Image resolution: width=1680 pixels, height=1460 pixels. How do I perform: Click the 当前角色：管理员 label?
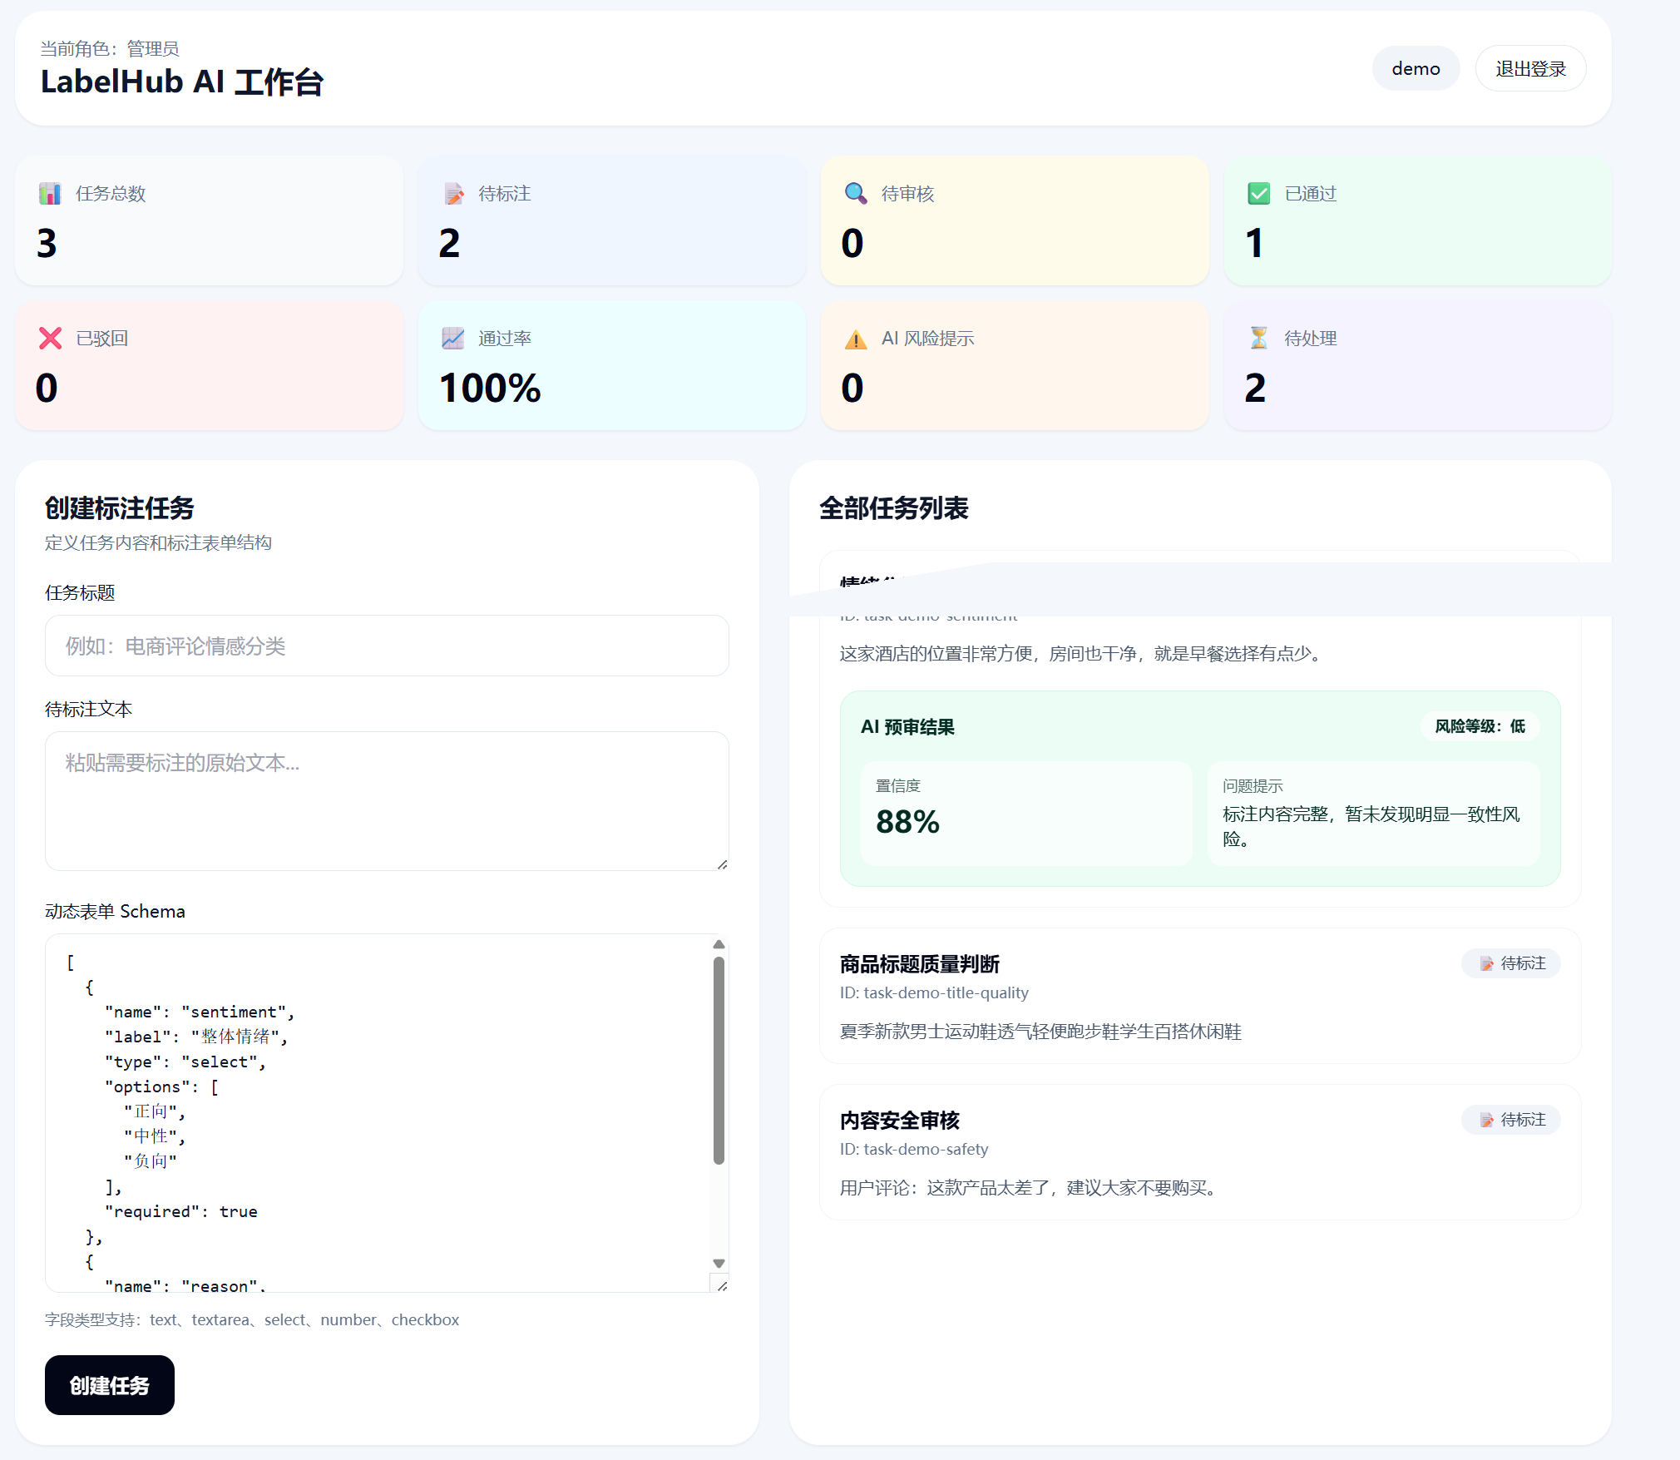(x=110, y=48)
